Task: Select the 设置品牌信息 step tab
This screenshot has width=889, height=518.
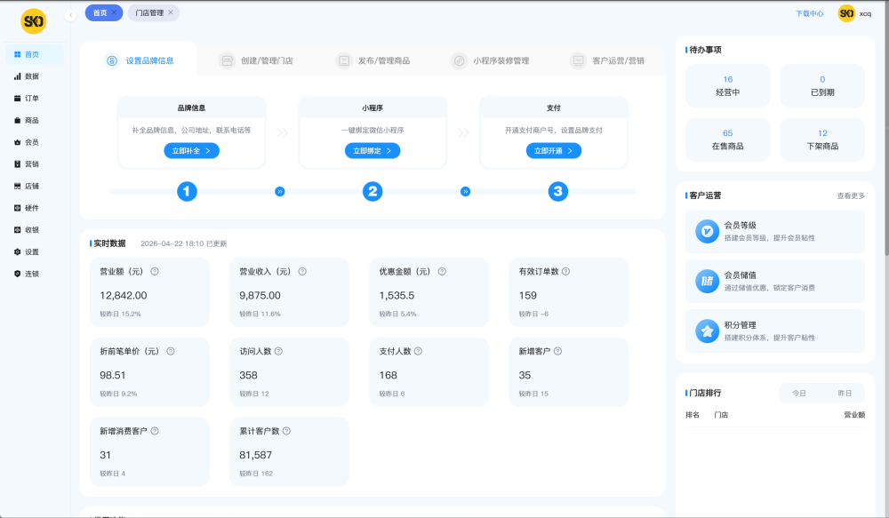Action: pyautogui.click(x=140, y=60)
